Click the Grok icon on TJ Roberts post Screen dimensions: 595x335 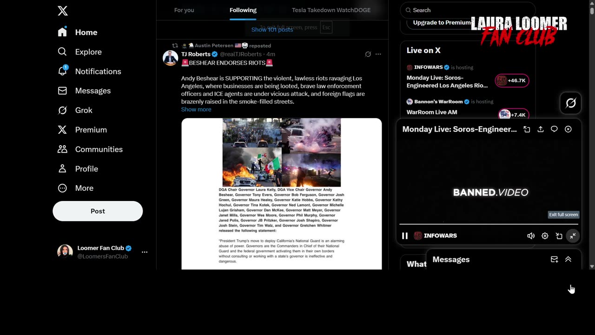click(368, 54)
